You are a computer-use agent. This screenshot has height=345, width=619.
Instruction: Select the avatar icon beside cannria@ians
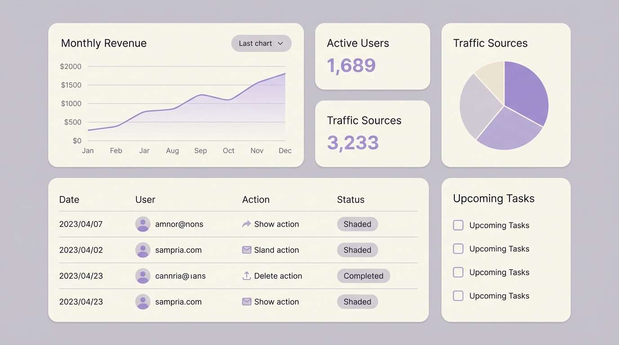(x=143, y=276)
